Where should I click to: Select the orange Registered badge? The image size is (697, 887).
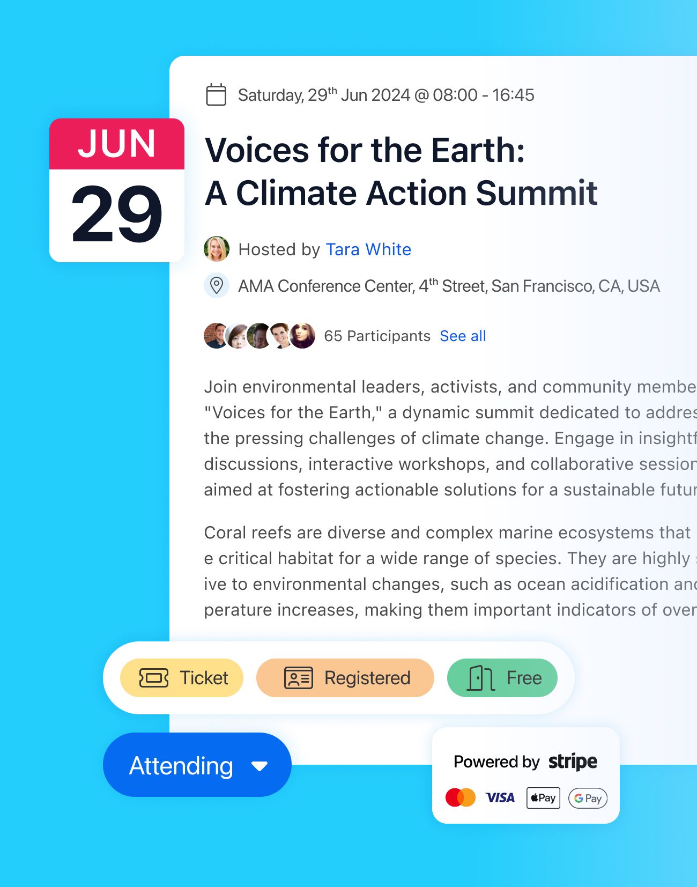tap(345, 678)
